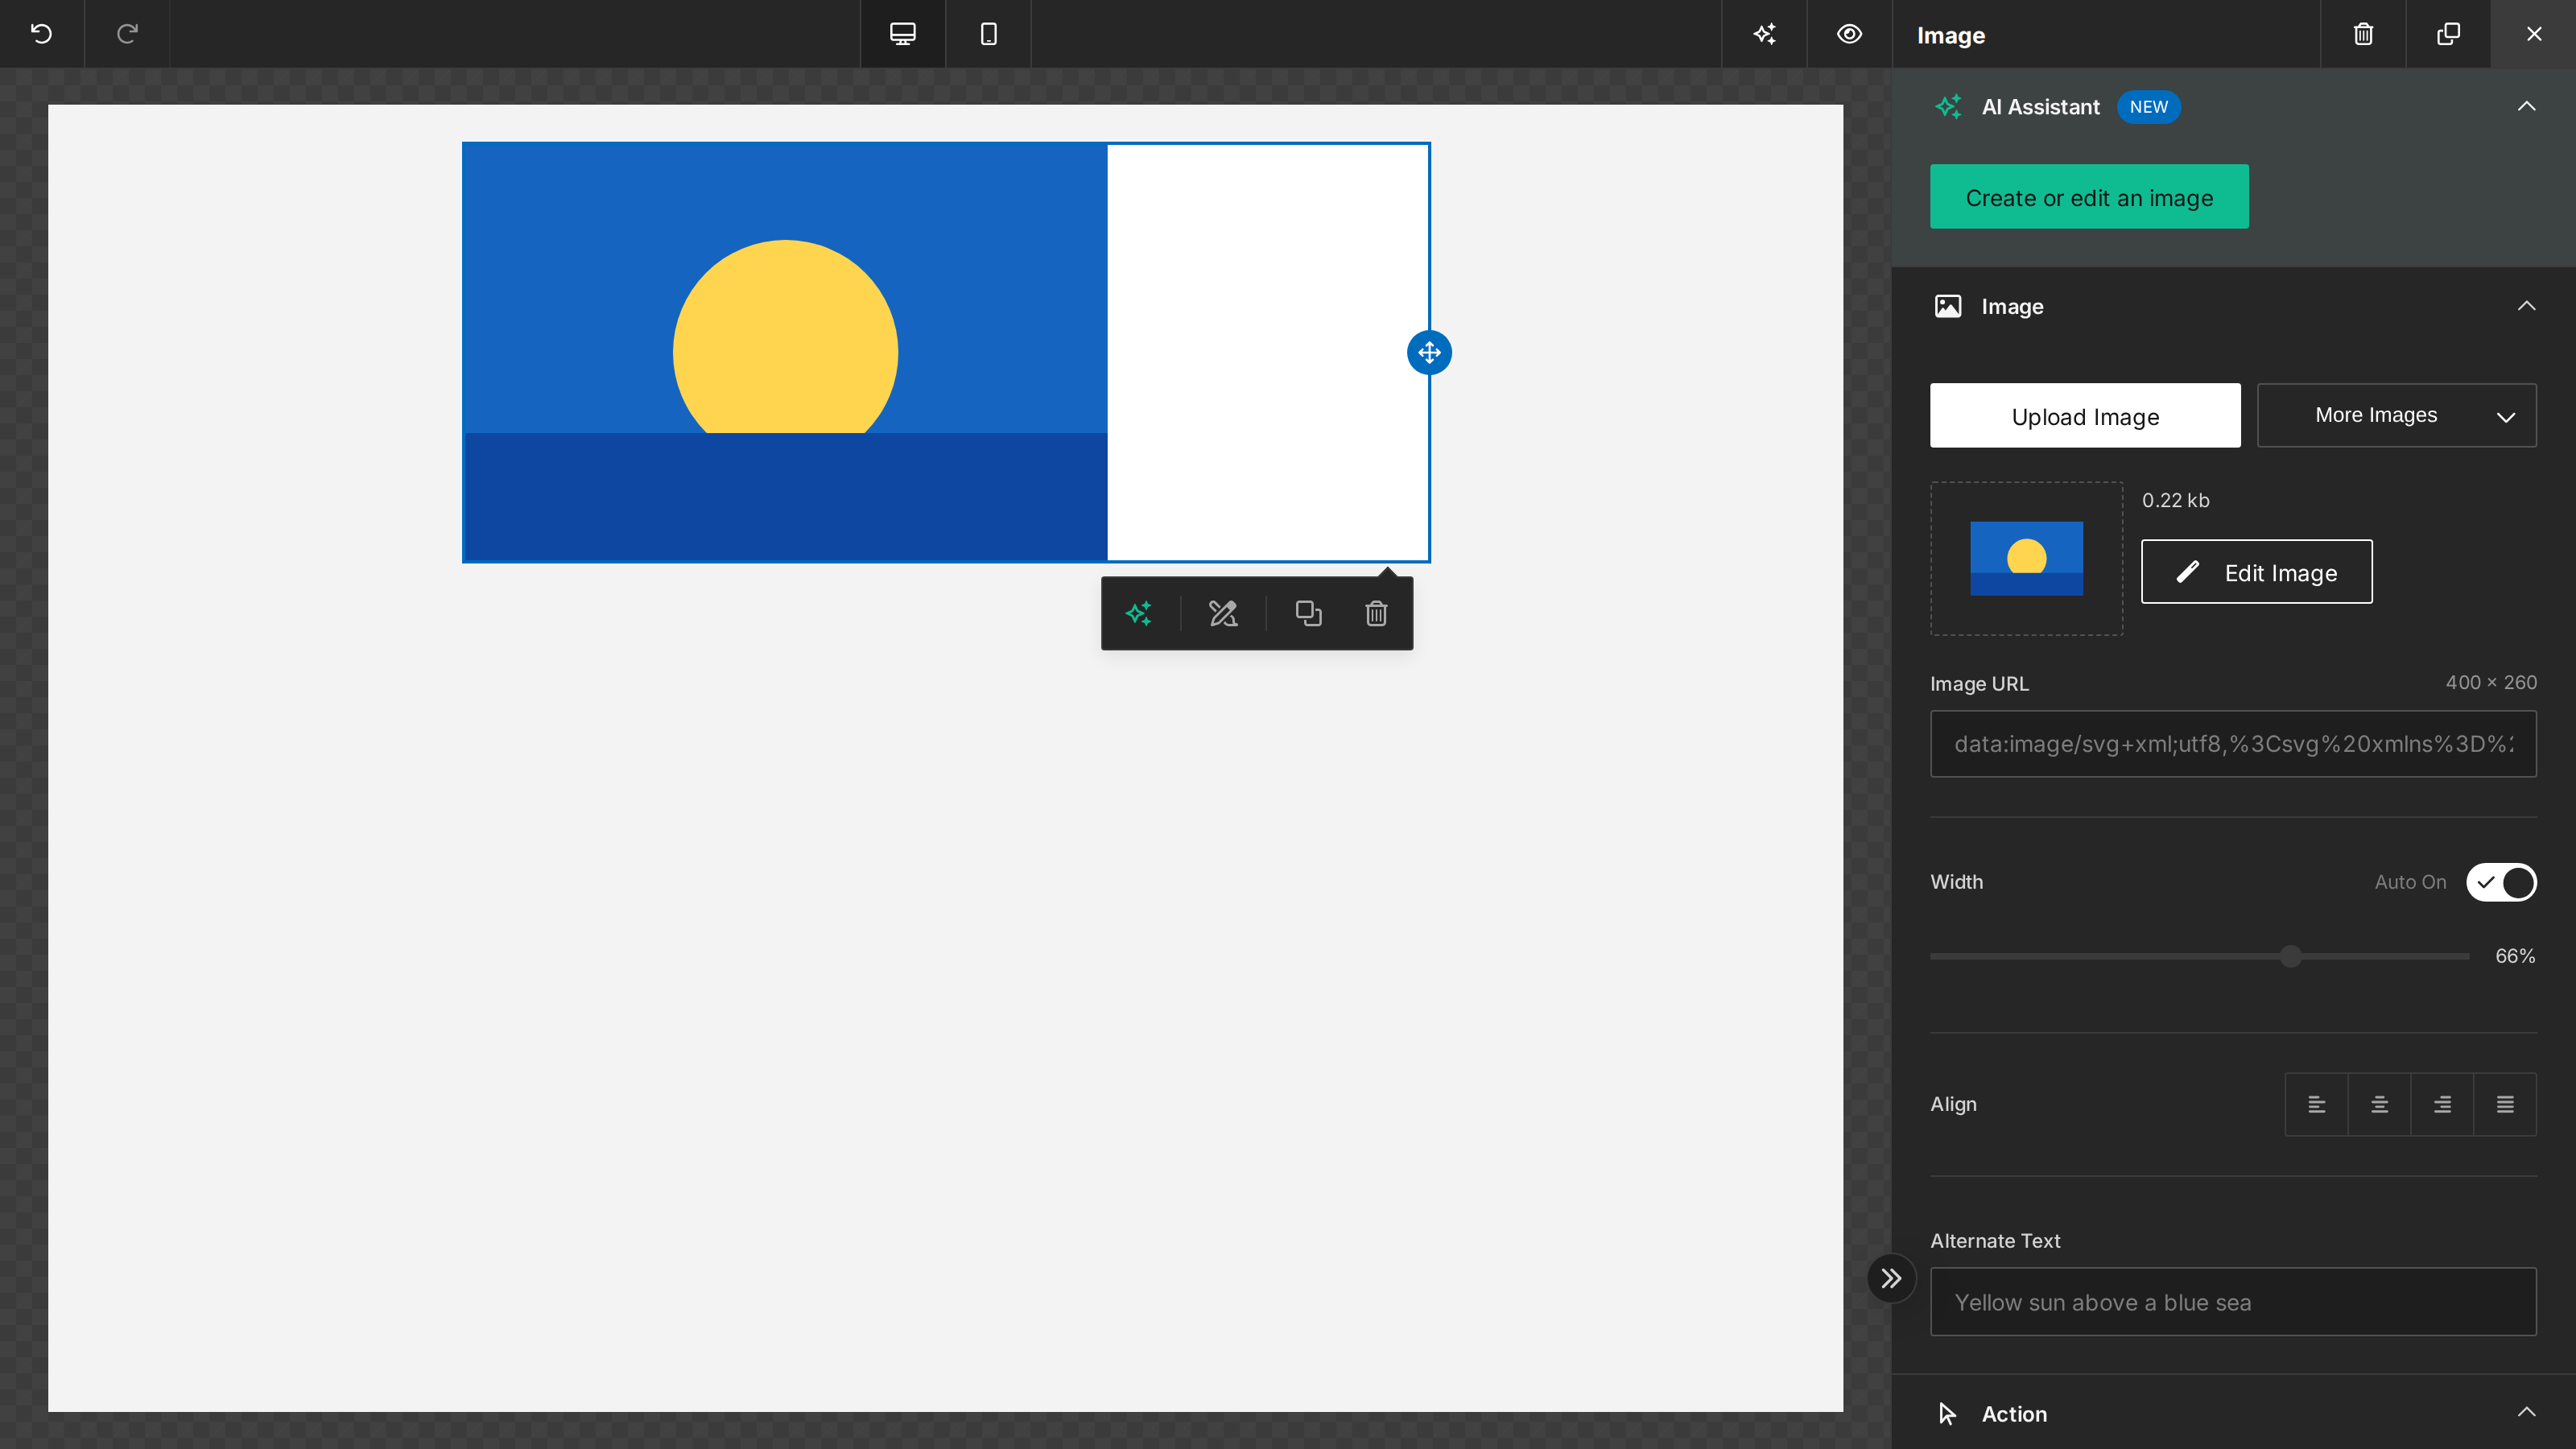Image resolution: width=2576 pixels, height=1449 pixels.
Task: Close the Image settings panel
Action: tap(2534, 34)
